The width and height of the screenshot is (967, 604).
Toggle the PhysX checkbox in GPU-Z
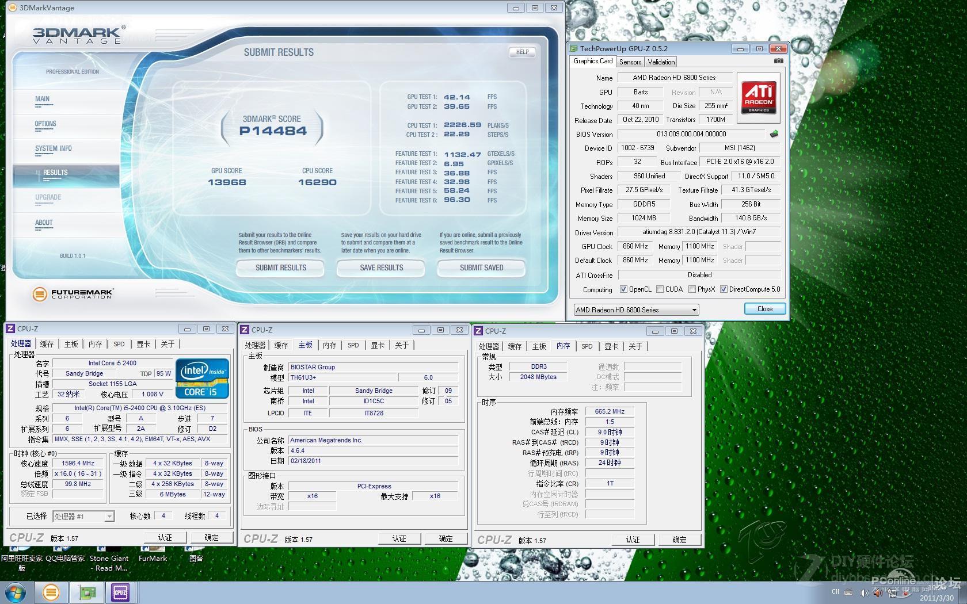[692, 289]
